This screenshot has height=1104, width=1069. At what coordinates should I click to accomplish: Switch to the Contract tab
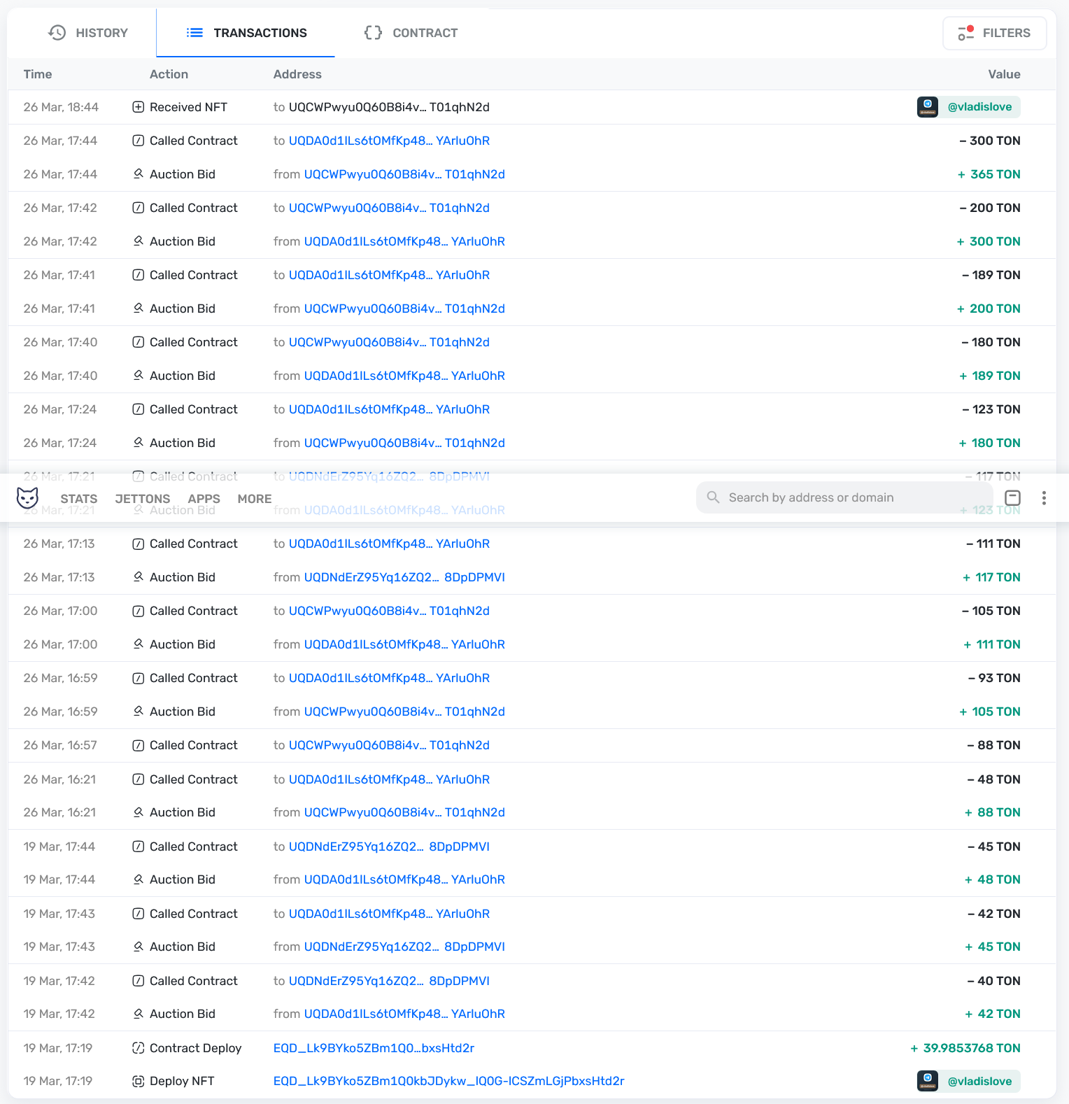tap(411, 33)
